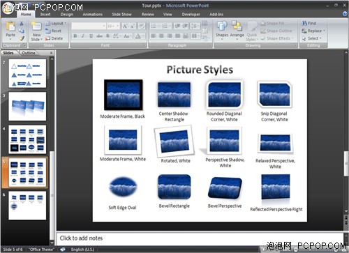Click the English (U.S.) language indicator
Image resolution: width=349 pixels, height=253 pixels.
tap(82, 250)
